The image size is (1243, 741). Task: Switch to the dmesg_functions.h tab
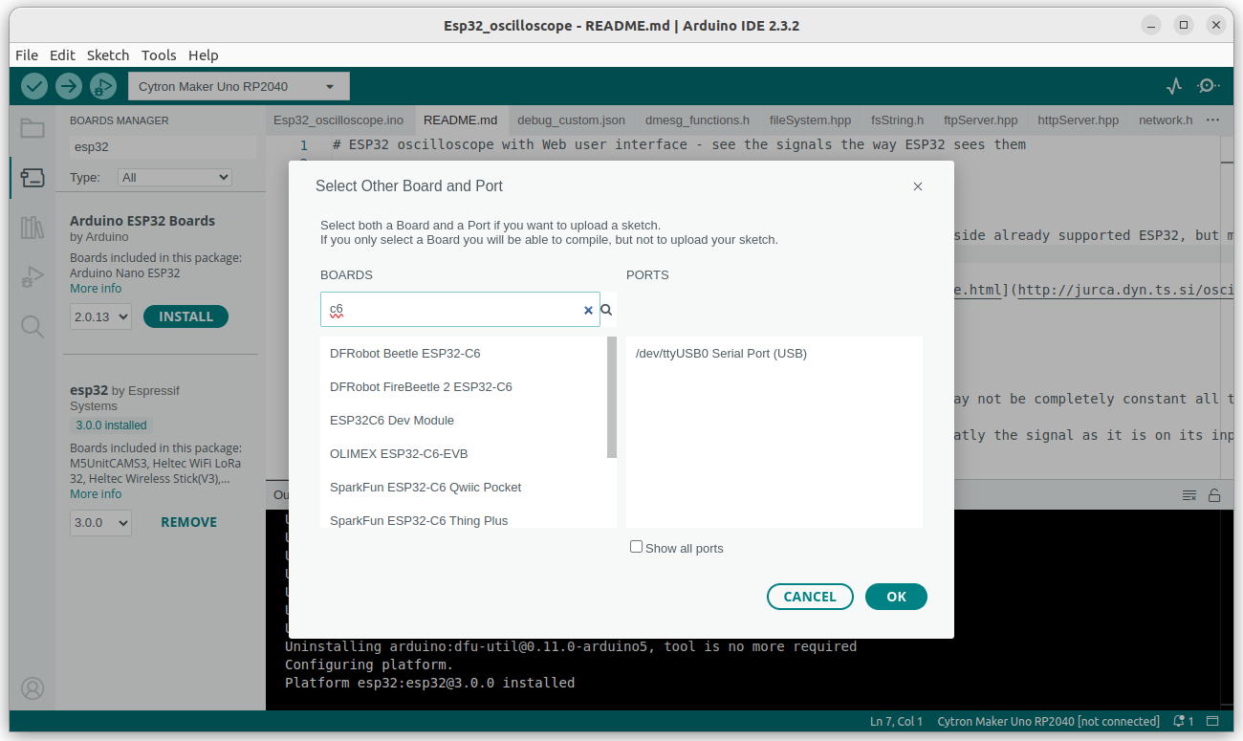tap(697, 120)
